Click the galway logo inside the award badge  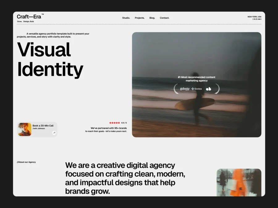(x=184, y=89)
